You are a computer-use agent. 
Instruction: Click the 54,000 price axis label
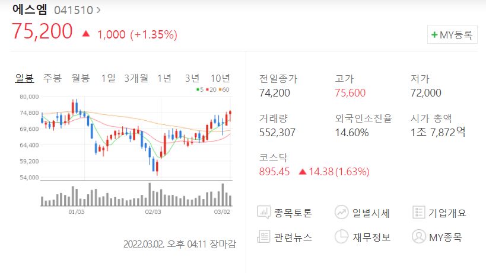pyautogui.click(x=29, y=178)
